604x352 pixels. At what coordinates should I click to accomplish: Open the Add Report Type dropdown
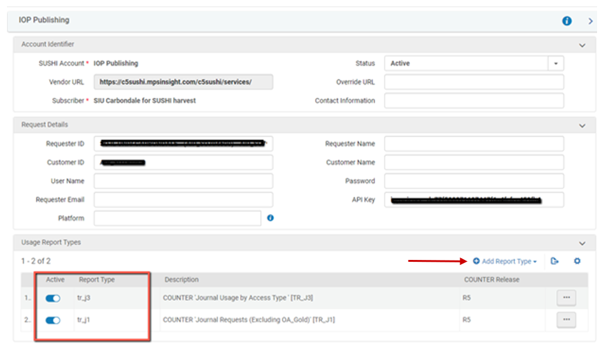pos(504,261)
